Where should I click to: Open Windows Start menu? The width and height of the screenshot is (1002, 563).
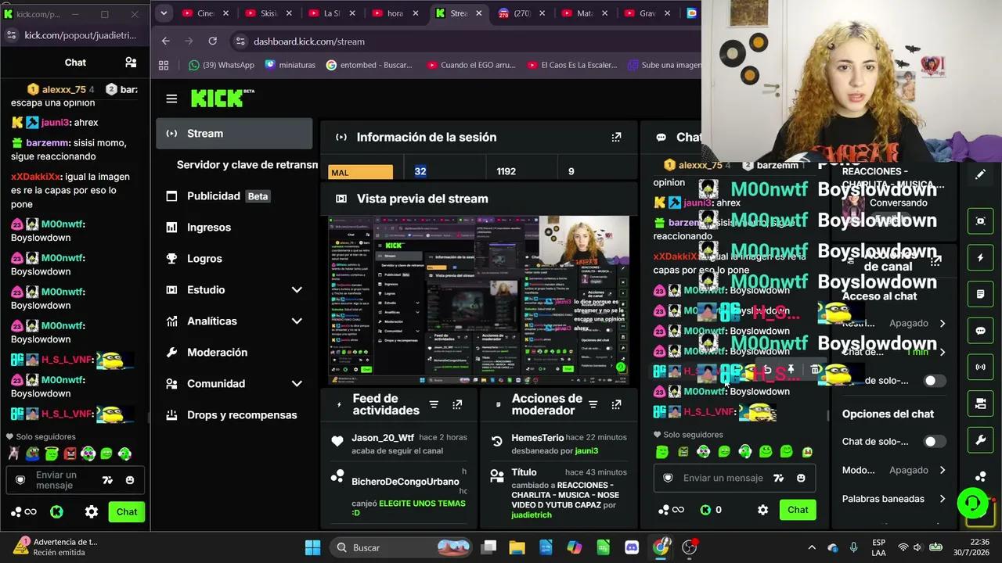click(312, 547)
